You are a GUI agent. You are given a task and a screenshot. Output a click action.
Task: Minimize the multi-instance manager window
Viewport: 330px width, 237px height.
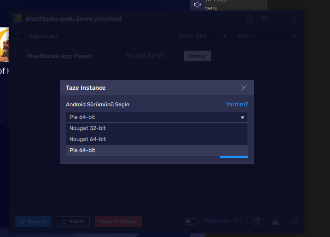coord(280,19)
